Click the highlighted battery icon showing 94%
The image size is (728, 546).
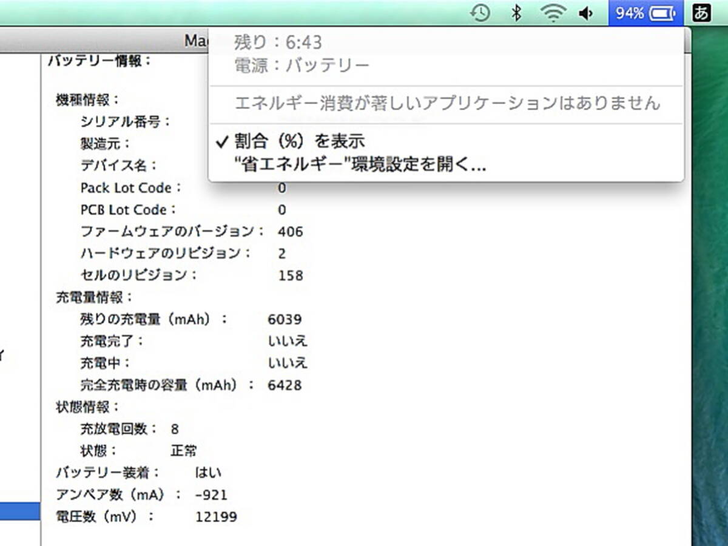click(x=645, y=12)
